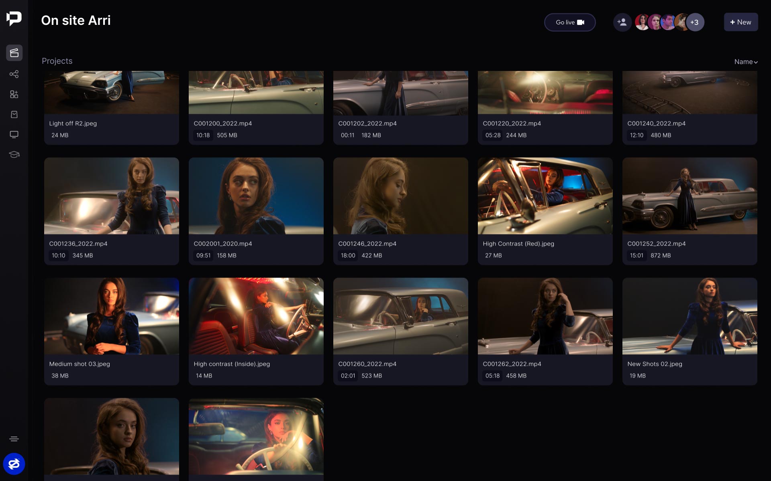Open the share nodes sidebar icon

(x=14, y=74)
